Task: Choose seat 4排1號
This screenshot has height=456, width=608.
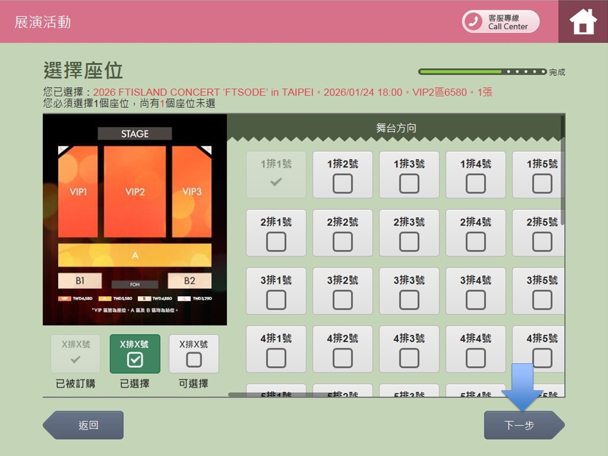Action: click(x=276, y=358)
